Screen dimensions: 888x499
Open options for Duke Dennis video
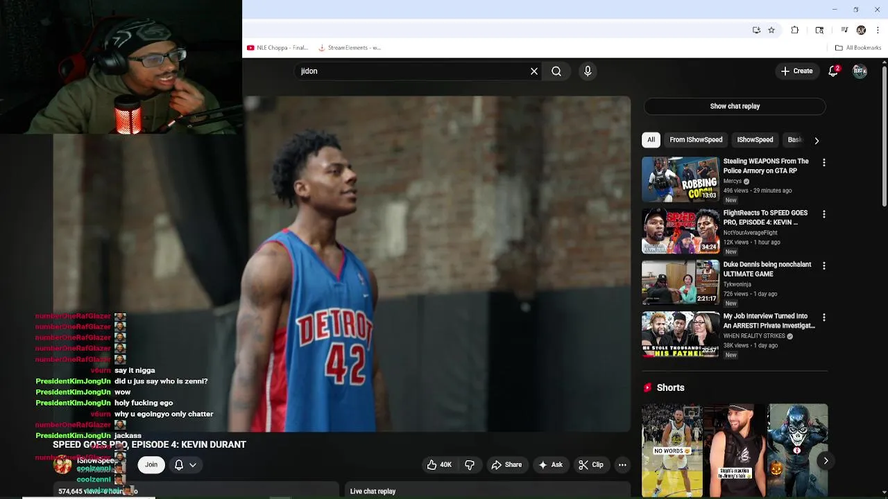[823, 265]
